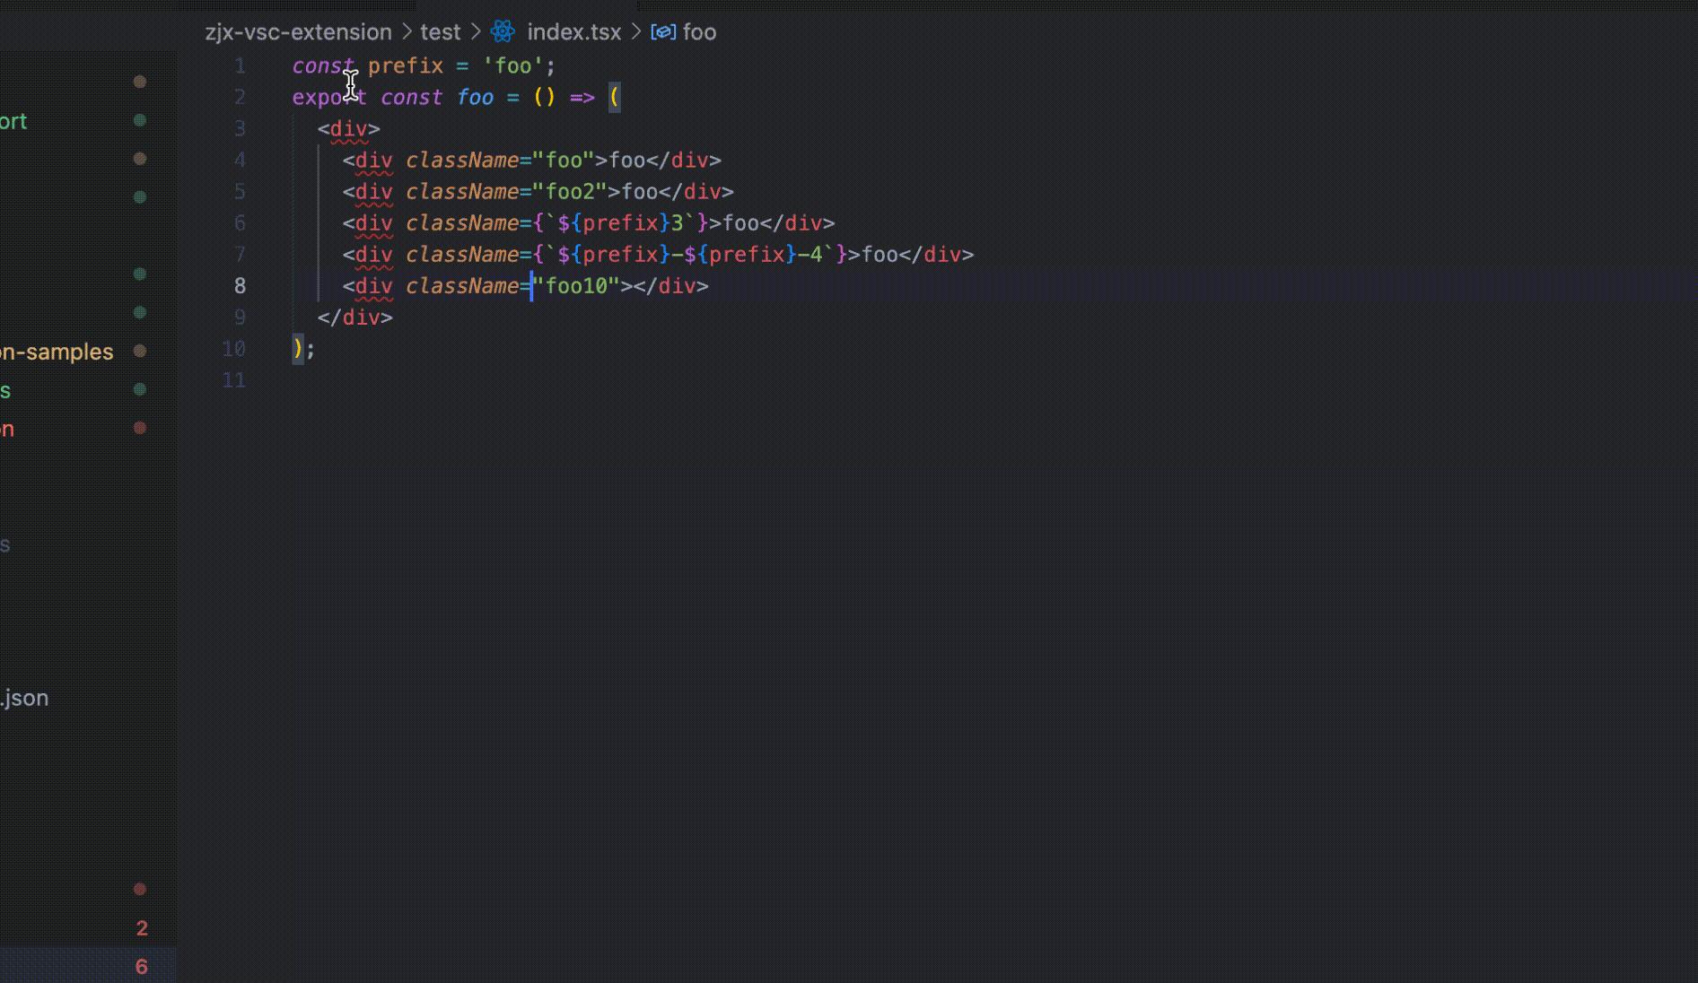
Task: Place cursor on the prefix variable on line 1
Action: pyautogui.click(x=406, y=65)
